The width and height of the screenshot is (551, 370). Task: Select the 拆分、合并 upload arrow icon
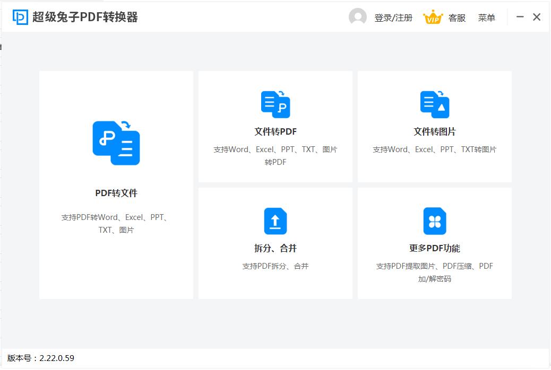pos(275,221)
